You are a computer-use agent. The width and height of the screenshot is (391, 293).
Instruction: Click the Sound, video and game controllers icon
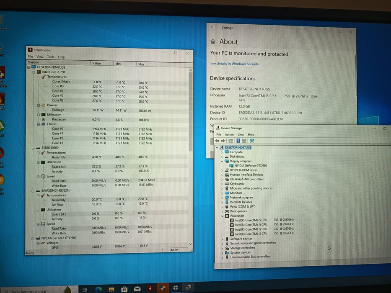(x=227, y=243)
